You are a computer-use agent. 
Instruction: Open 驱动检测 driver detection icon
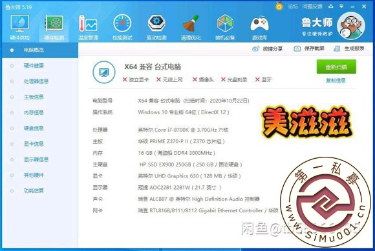coord(156,24)
